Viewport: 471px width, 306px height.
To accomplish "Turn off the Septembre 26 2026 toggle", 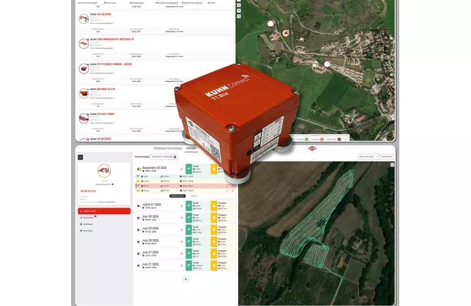I will click(x=139, y=169).
